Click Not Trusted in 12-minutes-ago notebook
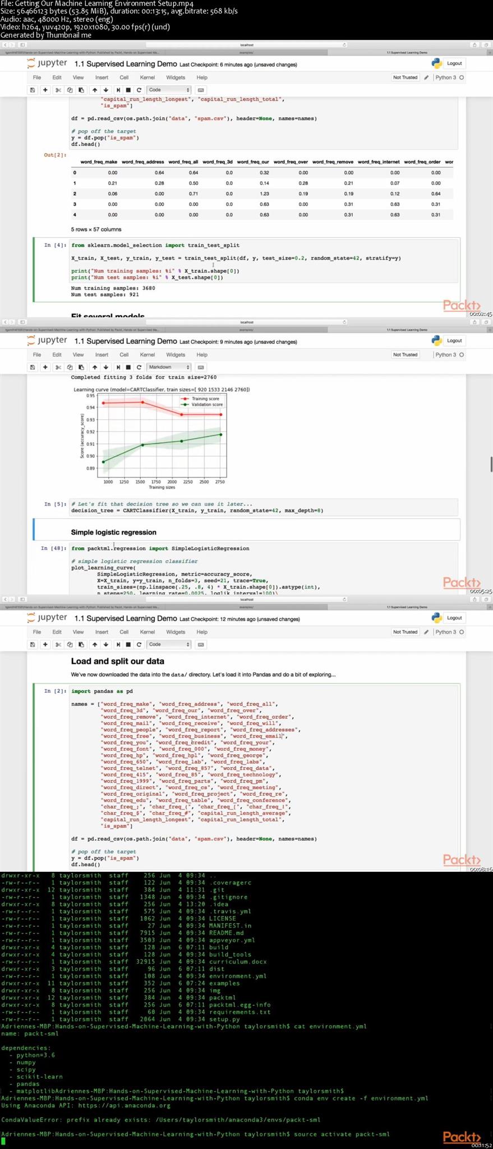This screenshot has height=1149, width=493. tap(405, 632)
